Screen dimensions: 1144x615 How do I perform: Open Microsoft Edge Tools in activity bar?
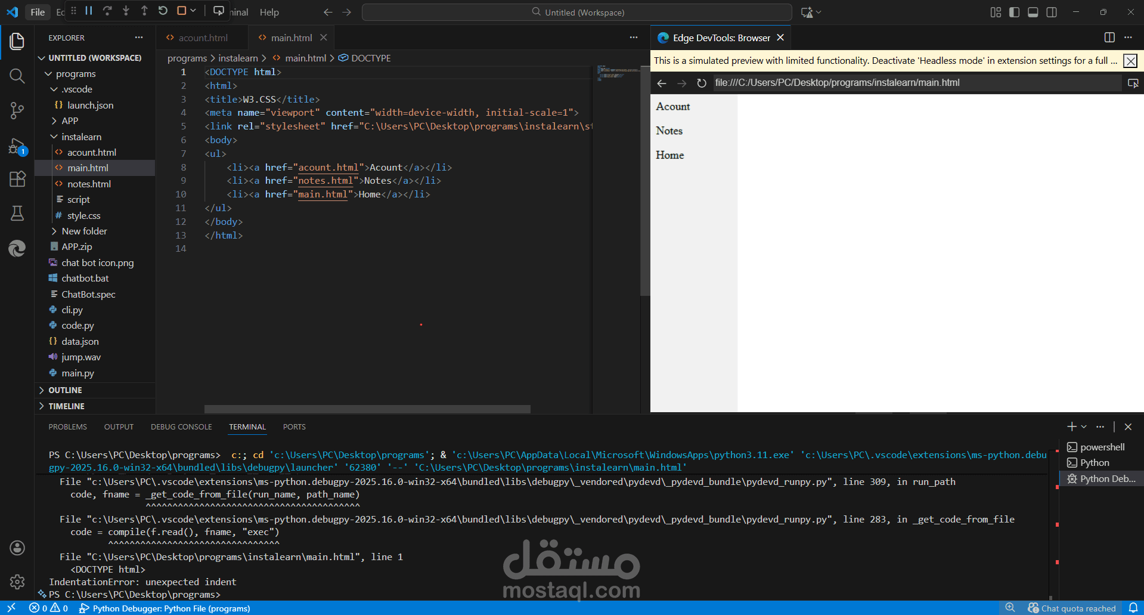[x=17, y=248]
